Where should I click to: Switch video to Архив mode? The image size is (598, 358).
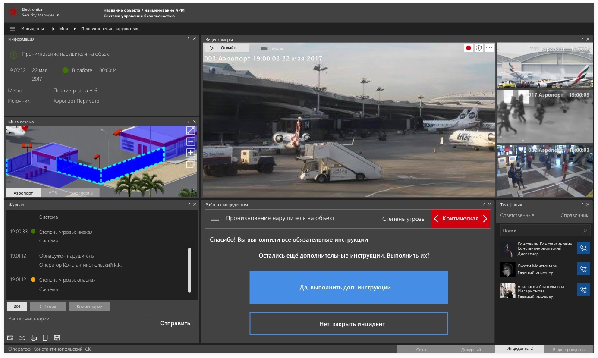[272, 49]
